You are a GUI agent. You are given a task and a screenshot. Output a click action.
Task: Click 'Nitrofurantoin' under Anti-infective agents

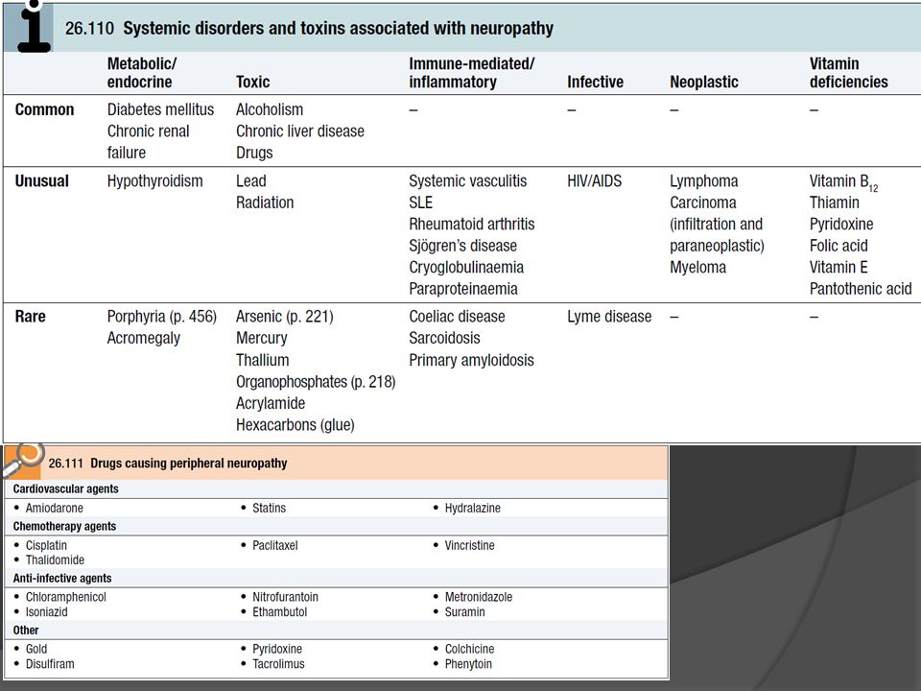(286, 597)
